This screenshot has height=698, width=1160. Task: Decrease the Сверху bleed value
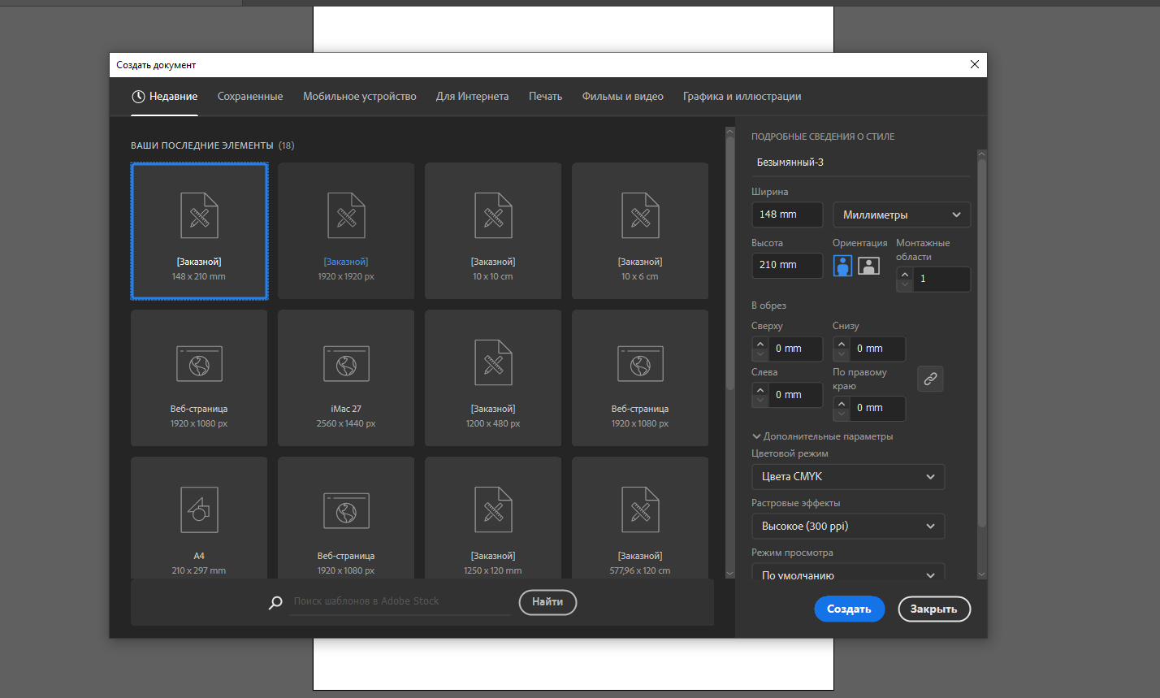pyautogui.click(x=760, y=354)
